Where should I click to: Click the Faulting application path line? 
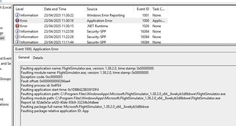123,94
